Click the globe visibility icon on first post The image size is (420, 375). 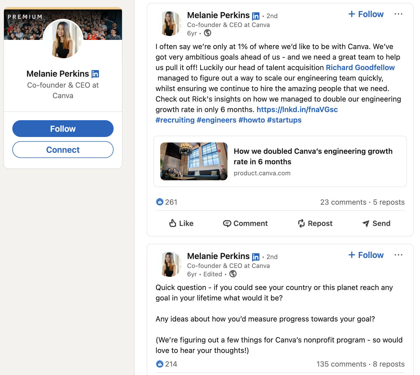pos(207,33)
